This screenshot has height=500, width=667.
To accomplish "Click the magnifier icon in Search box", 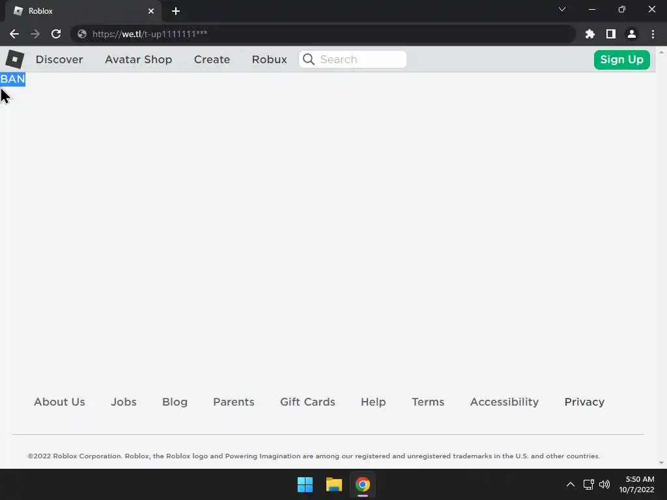I will point(309,59).
